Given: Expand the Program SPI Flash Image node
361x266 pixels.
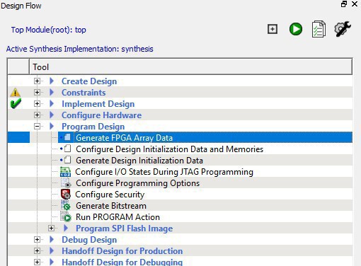Looking at the screenshot, I should coord(51,229).
